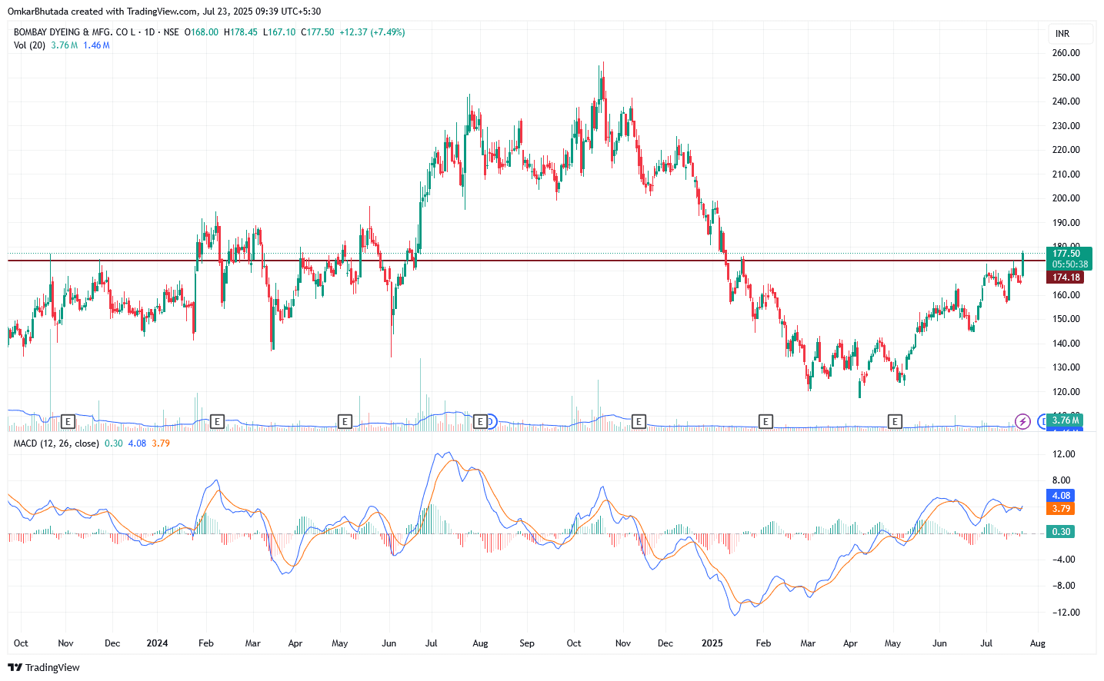Select the earnings E marker above Feb 2025
Screen dimensions: 1104x681
pos(765,421)
